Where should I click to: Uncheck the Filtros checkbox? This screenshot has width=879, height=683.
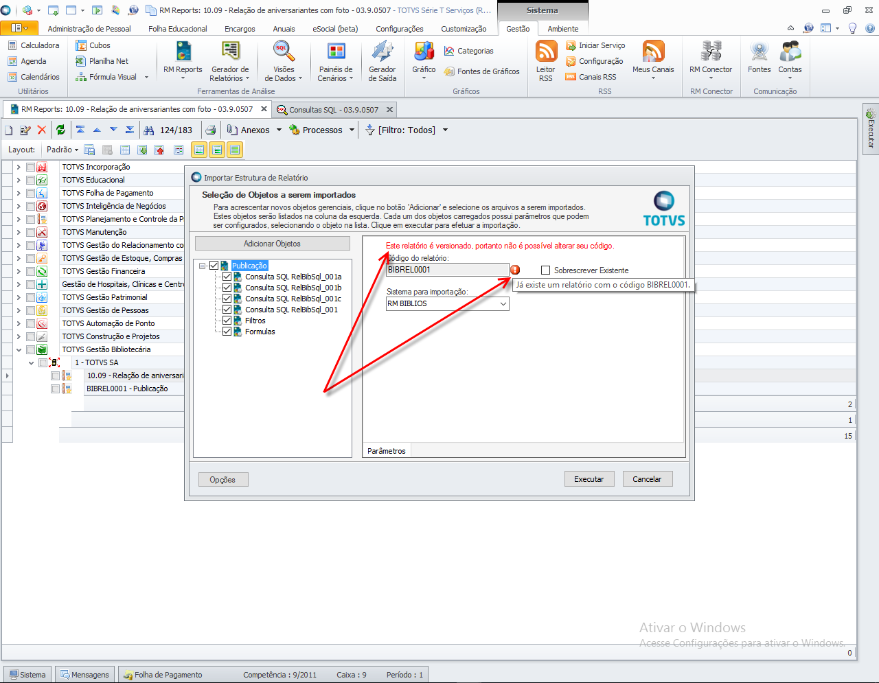(227, 321)
